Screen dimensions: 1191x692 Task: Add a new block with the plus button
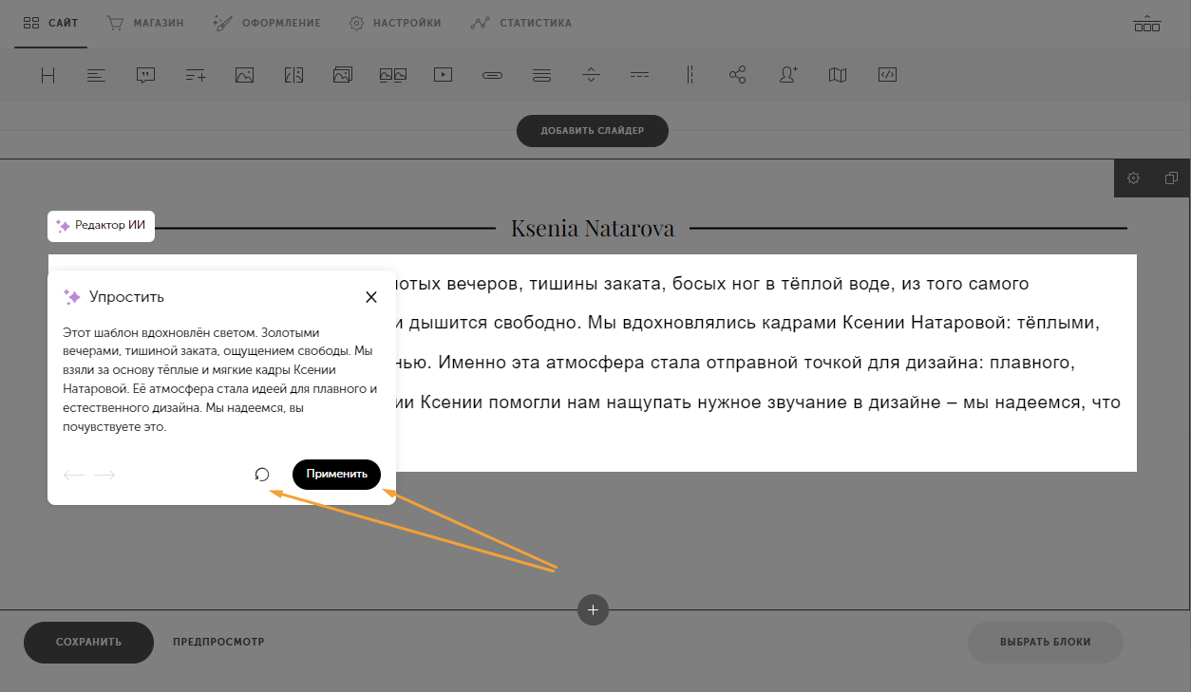pos(593,610)
